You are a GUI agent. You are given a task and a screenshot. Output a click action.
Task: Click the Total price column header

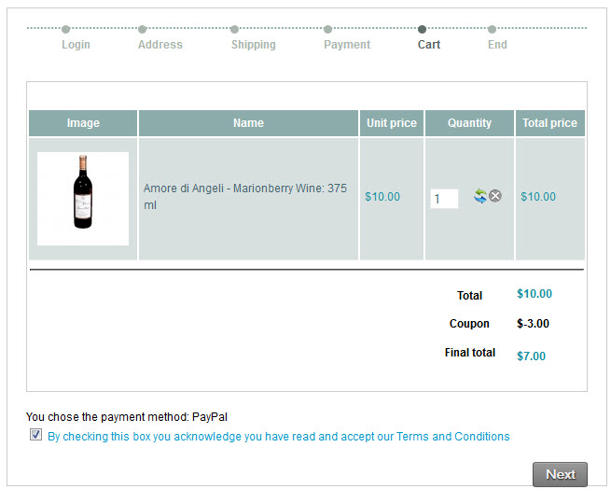[x=549, y=123]
